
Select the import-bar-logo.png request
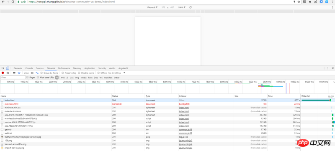click(150, 148)
